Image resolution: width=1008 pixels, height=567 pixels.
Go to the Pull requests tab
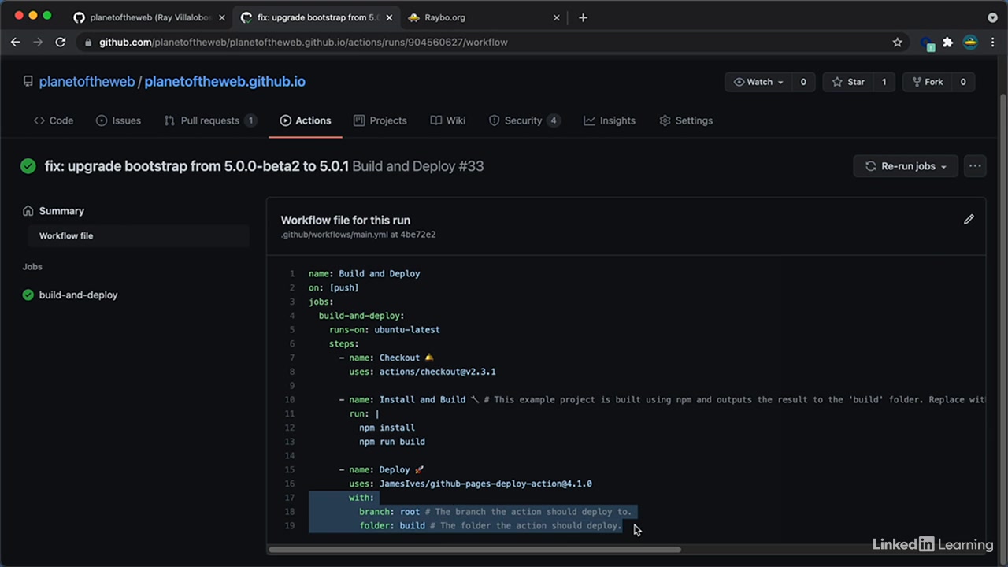click(x=210, y=120)
